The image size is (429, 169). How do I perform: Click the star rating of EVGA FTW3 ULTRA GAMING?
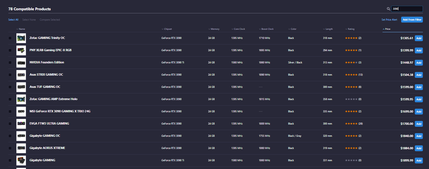click(351, 124)
